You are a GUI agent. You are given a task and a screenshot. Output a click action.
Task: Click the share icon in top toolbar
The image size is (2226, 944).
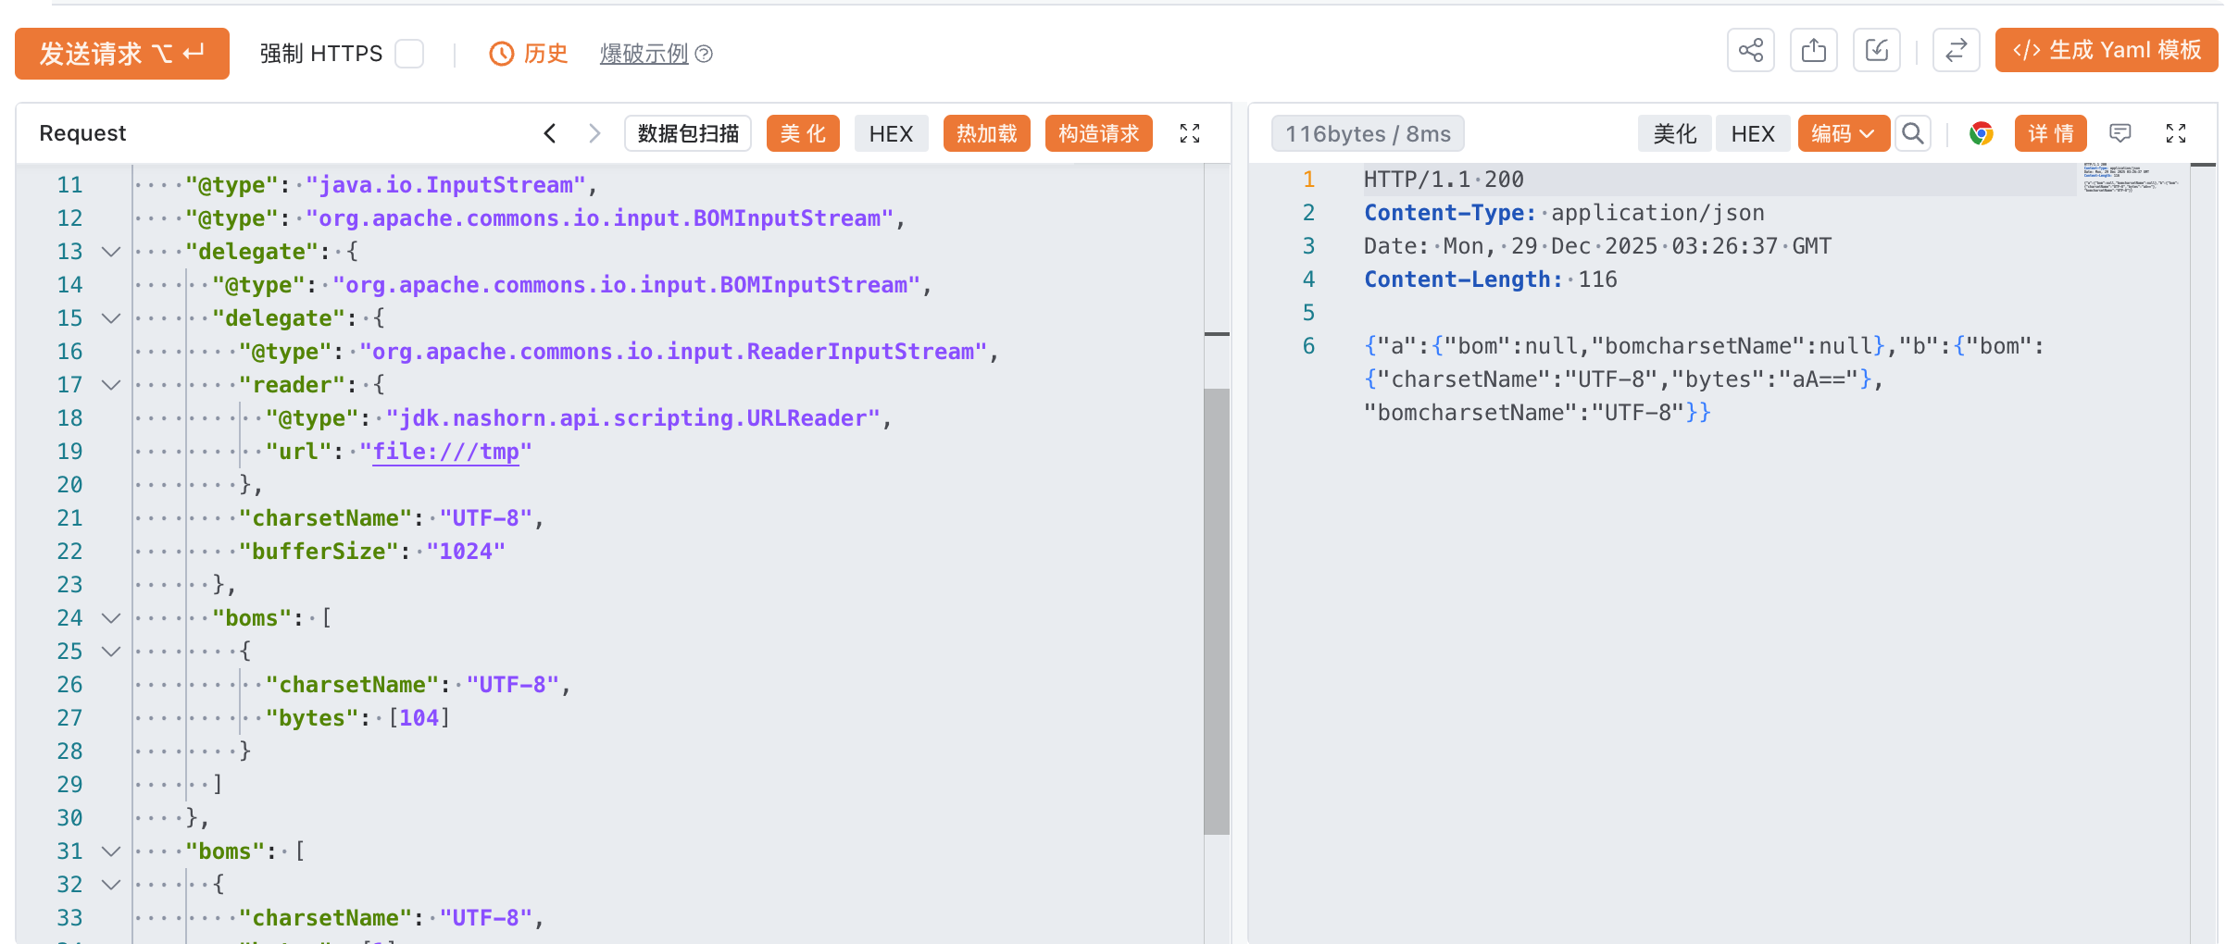click(1751, 50)
